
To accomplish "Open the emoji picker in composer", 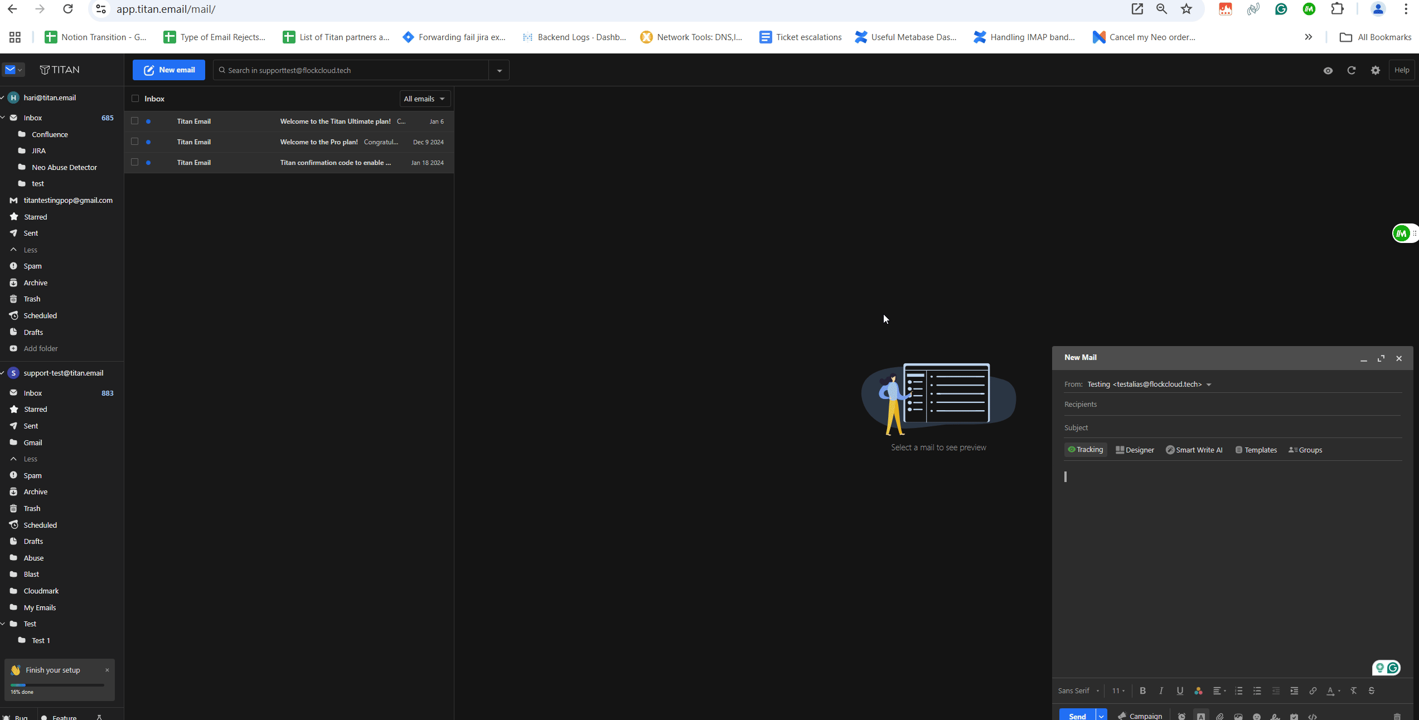I will (1257, 716).
